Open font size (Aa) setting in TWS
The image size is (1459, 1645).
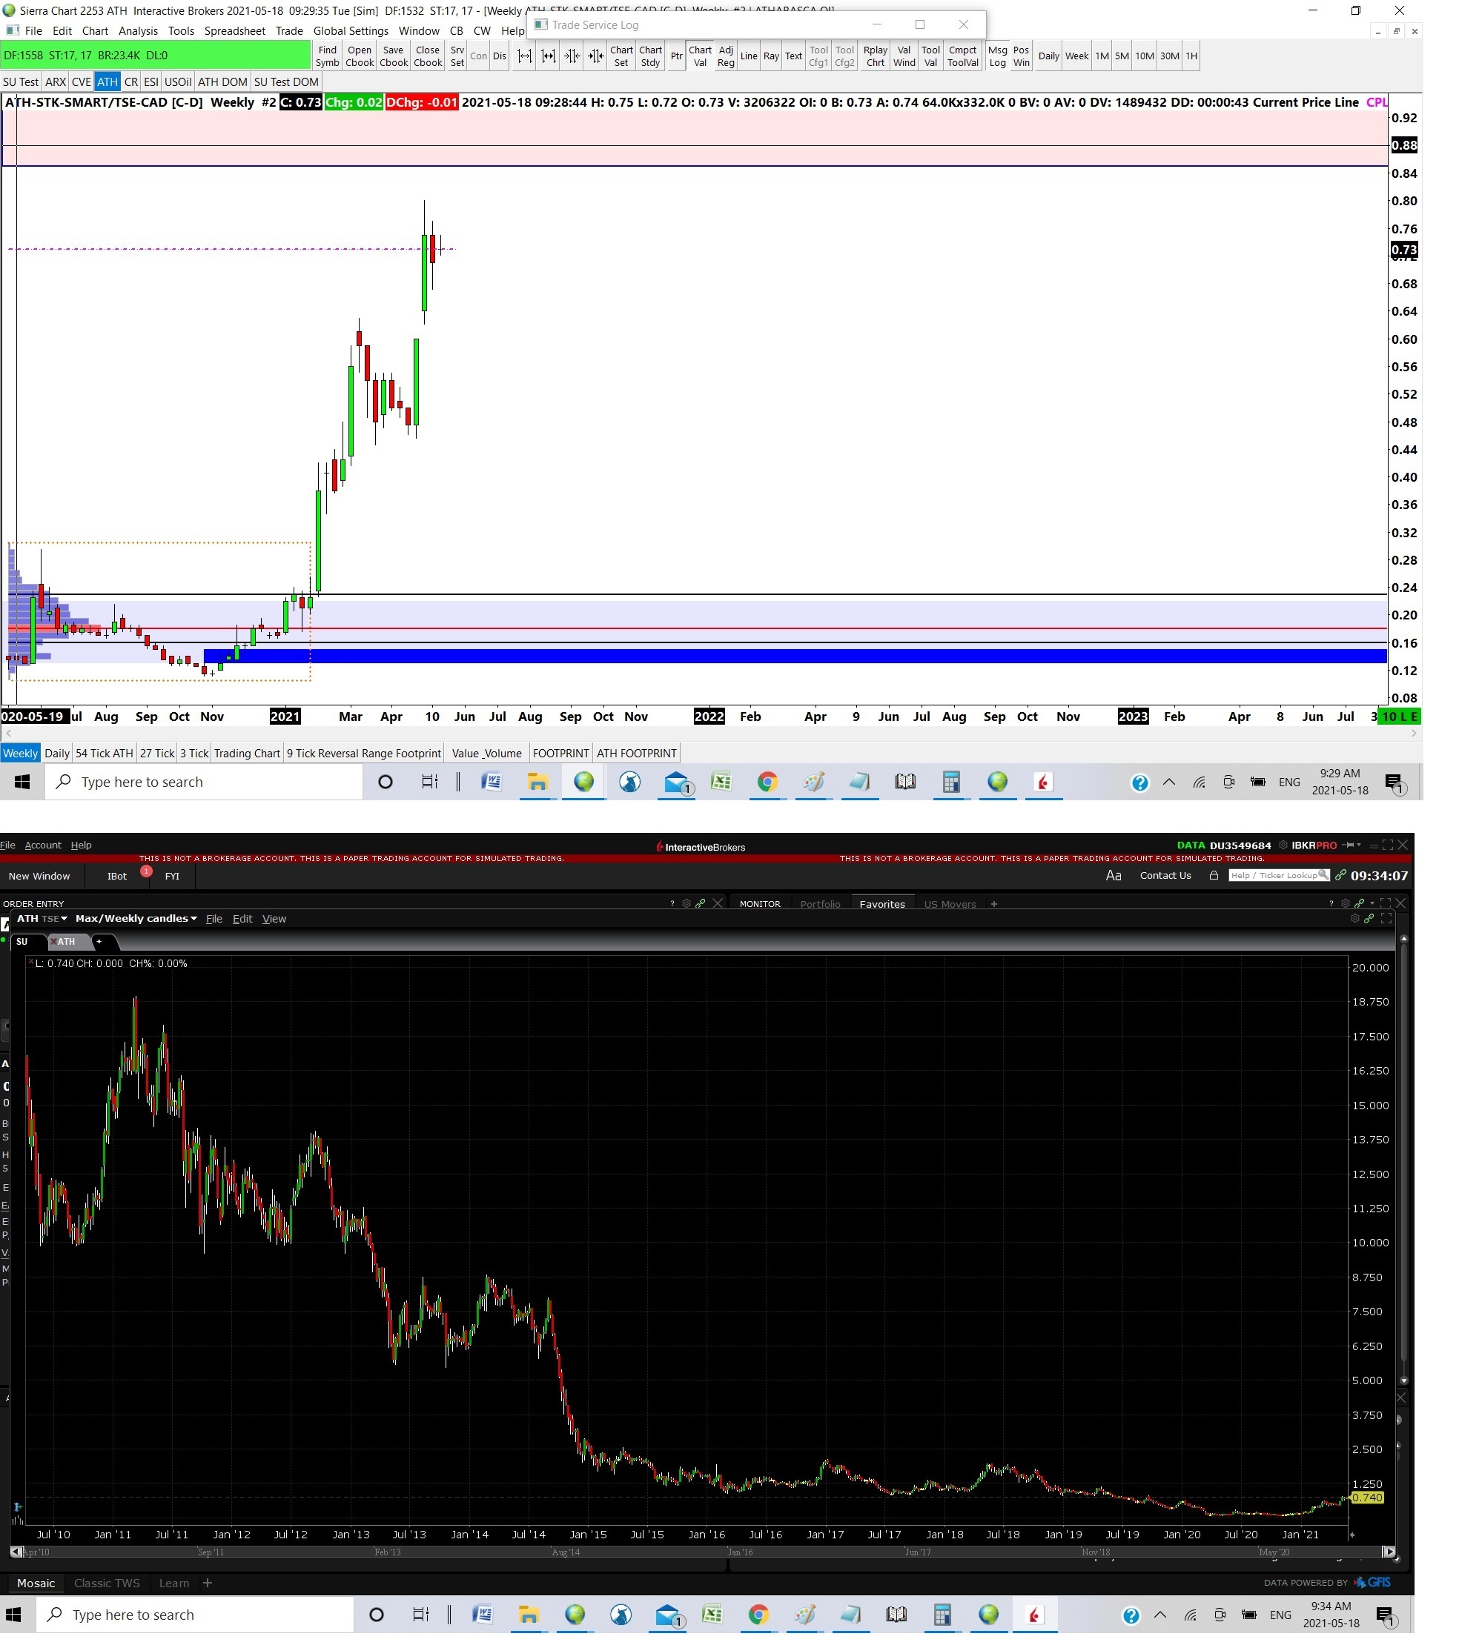click(1113, 876)
